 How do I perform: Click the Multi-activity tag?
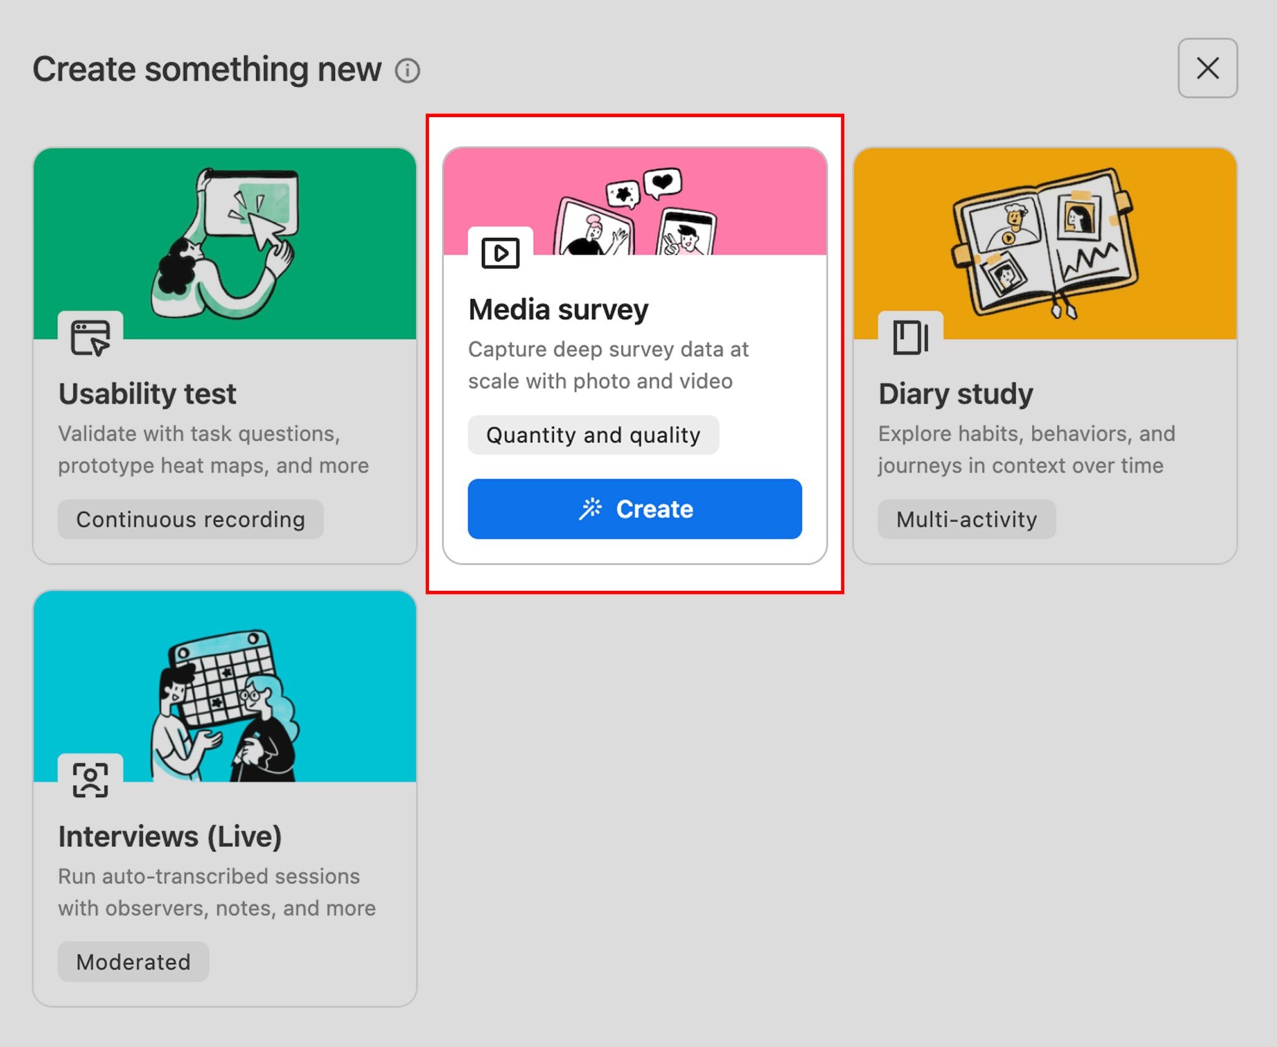966,519
